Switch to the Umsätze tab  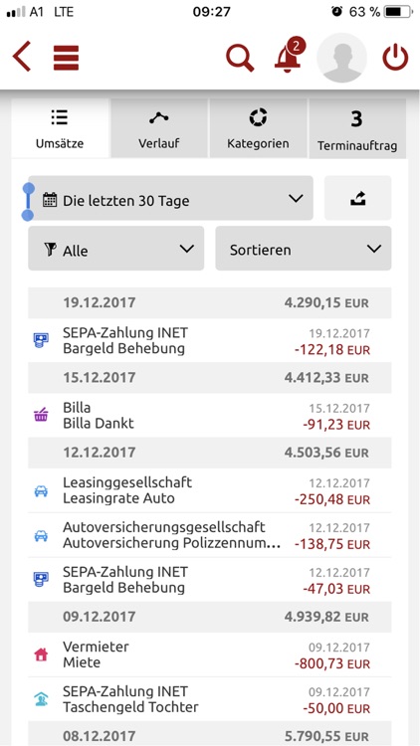tap(60, 128)
